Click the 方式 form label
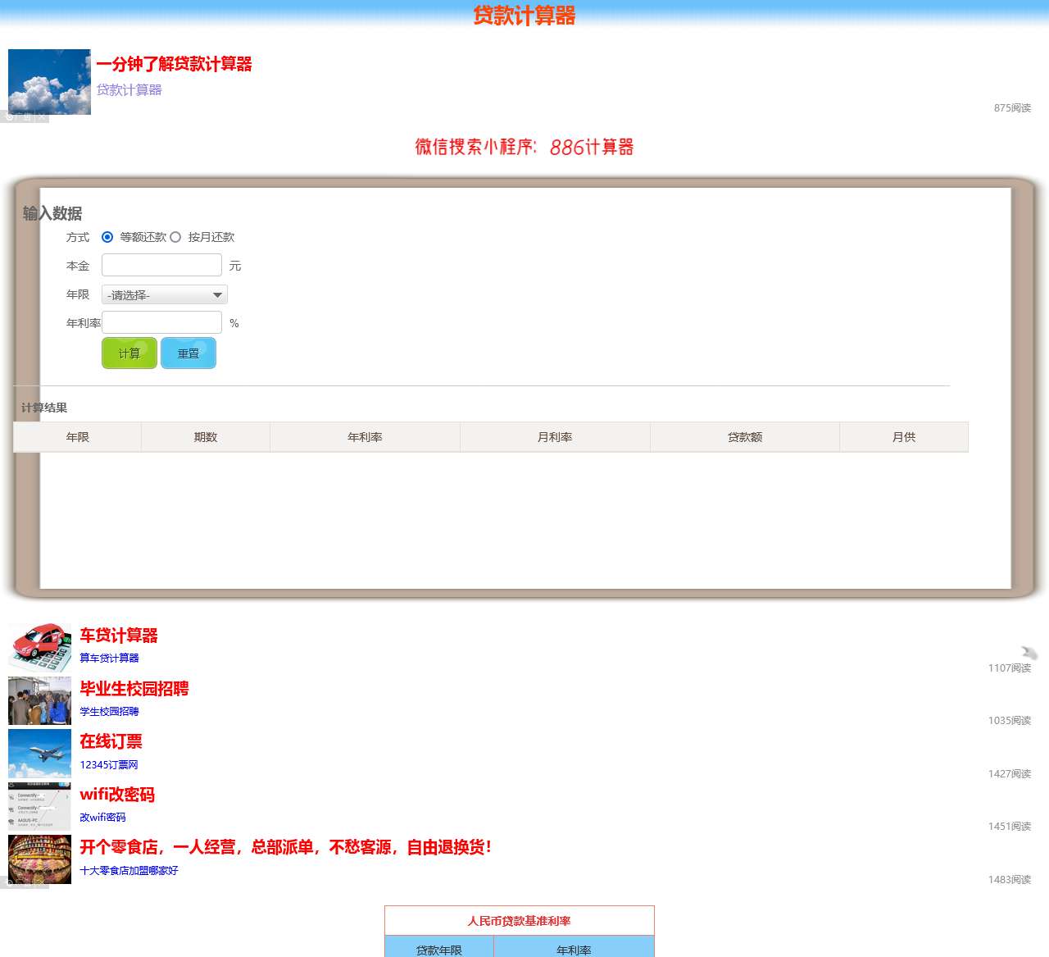Viewport: 1049px width, 957px height. click(x=78, y=237)
